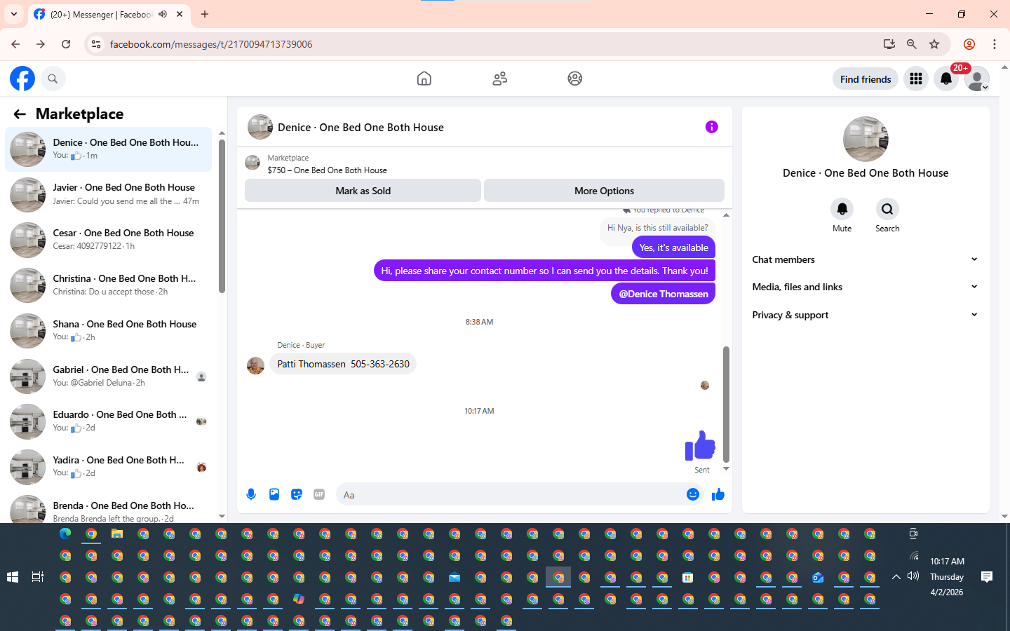1010x631 pixels.
Task: Open the Chrome zoom magnifier icon
Action: [912, 44]
